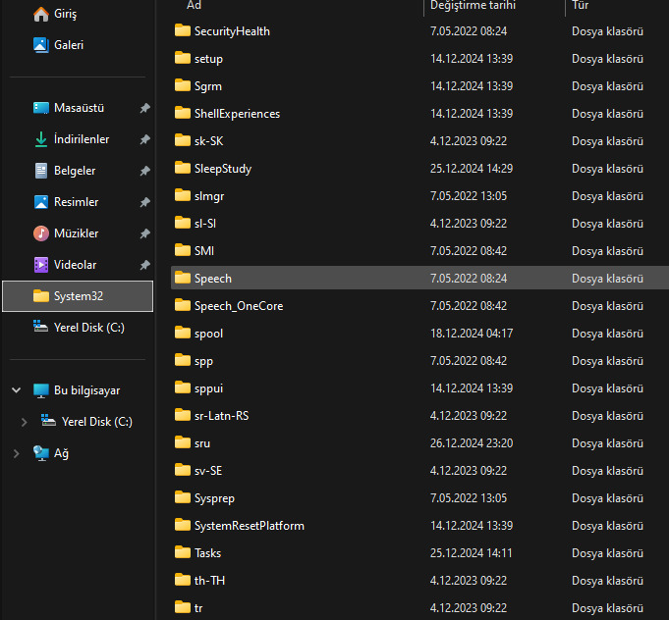The height and width of the screenshot is (620, 669).
Task: Click the Bu bilgisayar monitor icon
Action: (x=41, y=390)
